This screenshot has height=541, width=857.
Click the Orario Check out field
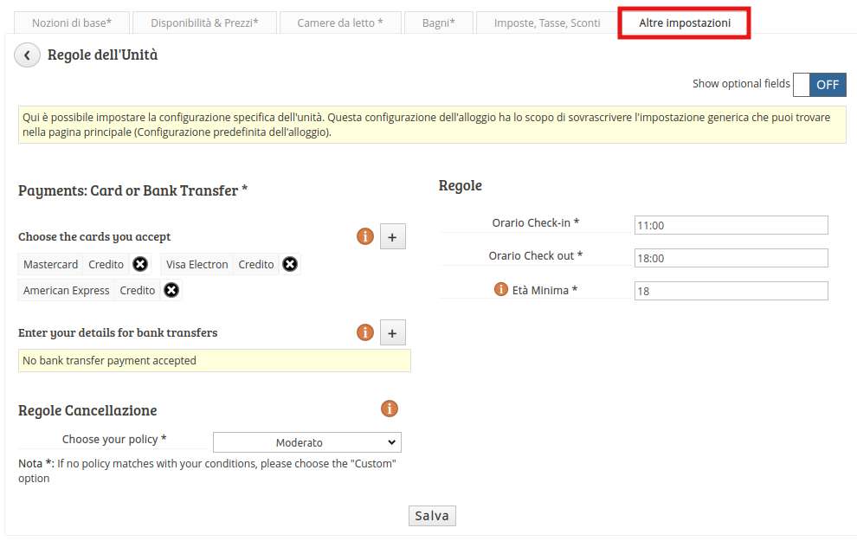[x=731, y=258]
